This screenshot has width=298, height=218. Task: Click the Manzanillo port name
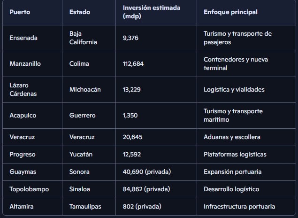point(25,64)
